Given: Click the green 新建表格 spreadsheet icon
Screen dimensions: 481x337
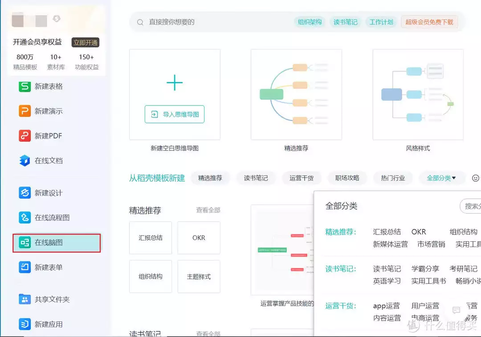Looking at the screenshot, I should (x=24, y=86).
